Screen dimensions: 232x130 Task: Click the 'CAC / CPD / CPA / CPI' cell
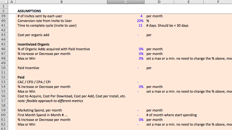pyautogui.click(x=34, y=82)
